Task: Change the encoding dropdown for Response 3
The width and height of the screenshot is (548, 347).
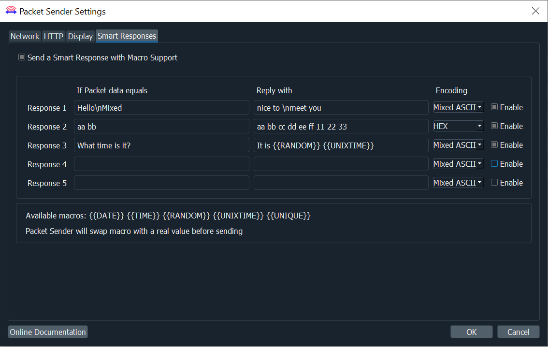Action: tap(458, 145)
